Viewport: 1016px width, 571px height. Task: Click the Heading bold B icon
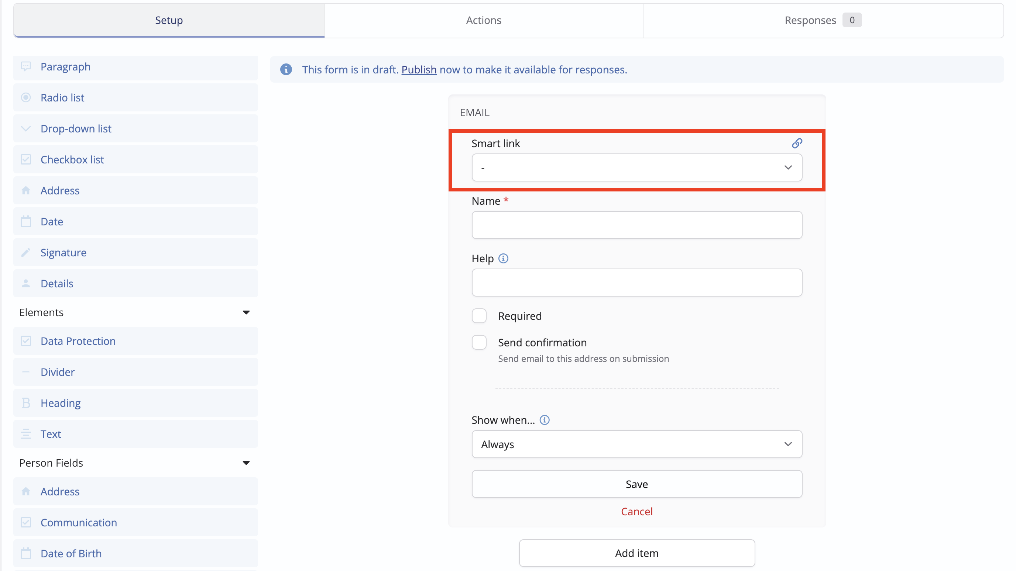tap(26, 403)
